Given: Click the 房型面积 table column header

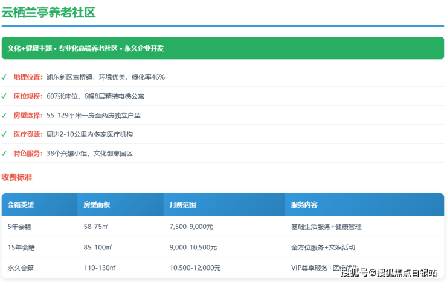Looking at the screenshot, I should pyautogui.click(x=97, y=205).
